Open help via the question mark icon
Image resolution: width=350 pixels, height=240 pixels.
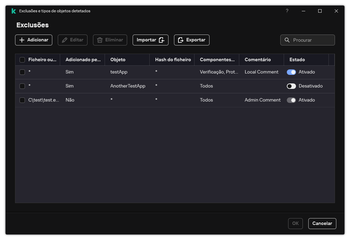[287, 11]
